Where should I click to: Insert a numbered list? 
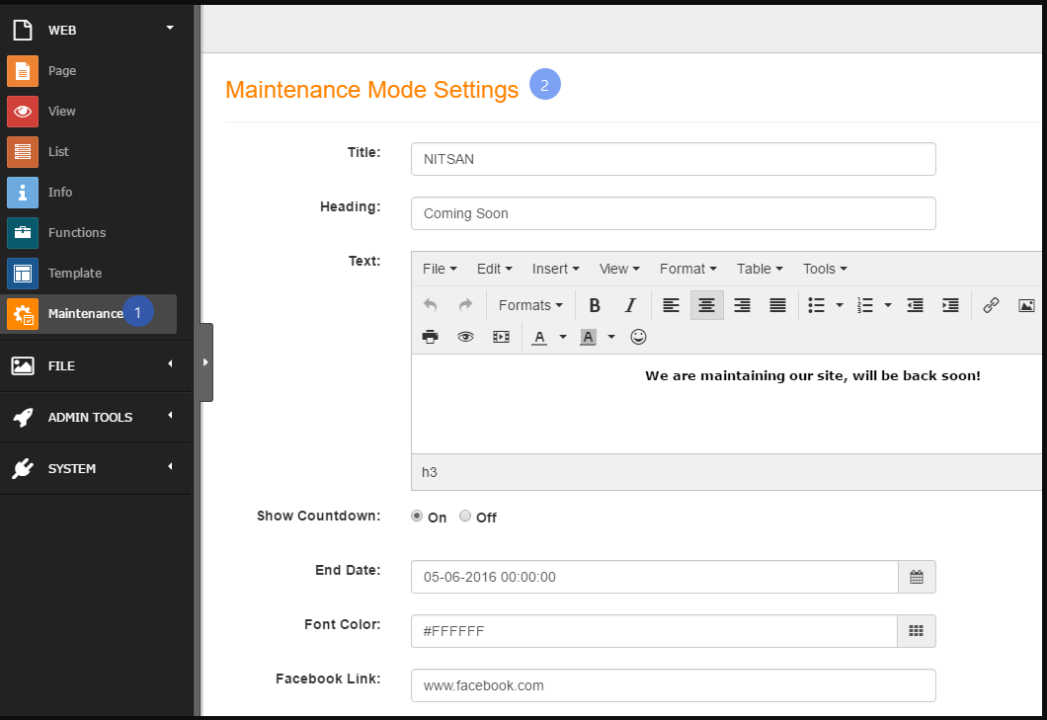pos(864,305)
